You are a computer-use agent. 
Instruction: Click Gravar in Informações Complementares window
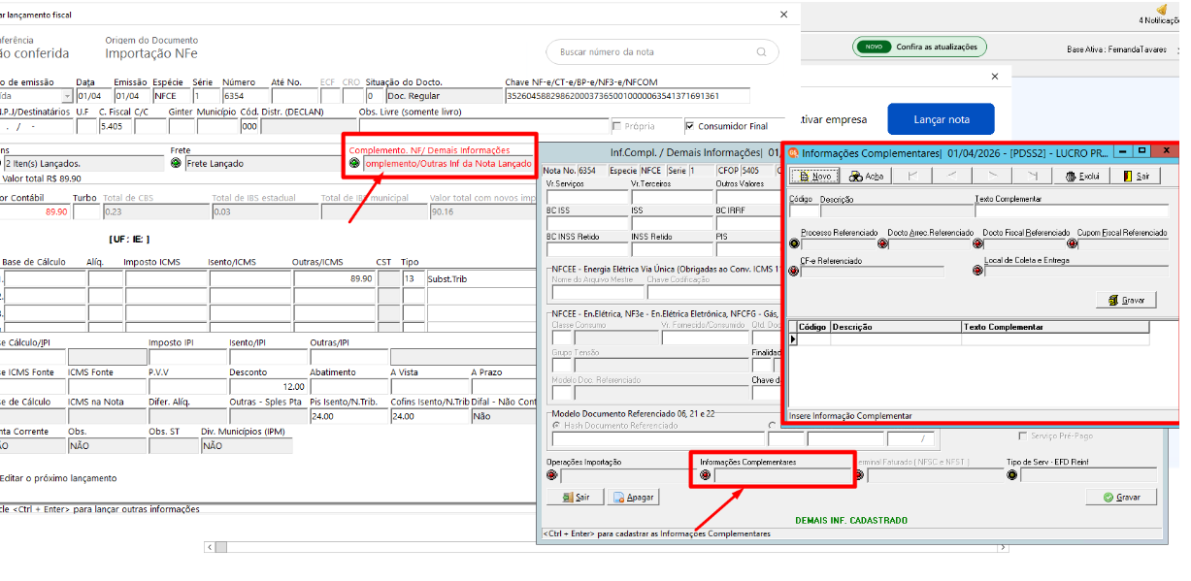click(x=1126, y=301)
